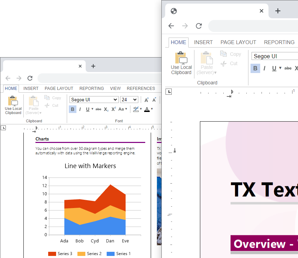The height and width of the screenshot is (258, 298).
Task: Toggle Bold in the chart document window
Action: [x=72, y=109]
